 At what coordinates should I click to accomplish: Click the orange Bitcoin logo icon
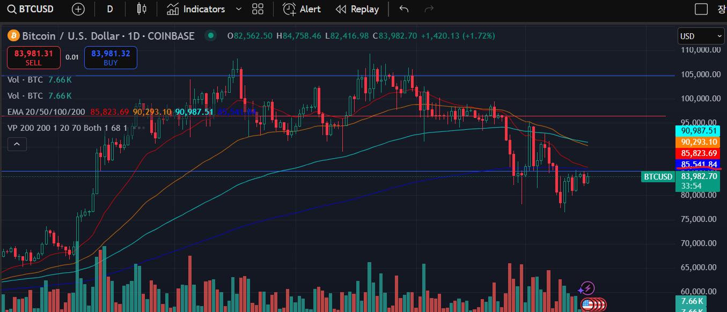(x=13, y=36)
